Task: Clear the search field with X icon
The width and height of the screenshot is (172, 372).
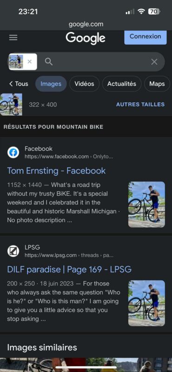Action: pyautogui.click(x=154, y=62)
